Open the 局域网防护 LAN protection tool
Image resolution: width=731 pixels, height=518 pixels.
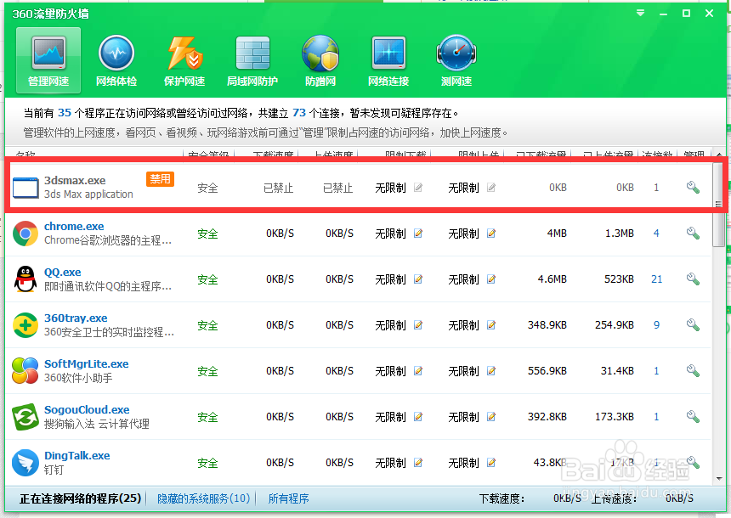click(x=252, y=60)
